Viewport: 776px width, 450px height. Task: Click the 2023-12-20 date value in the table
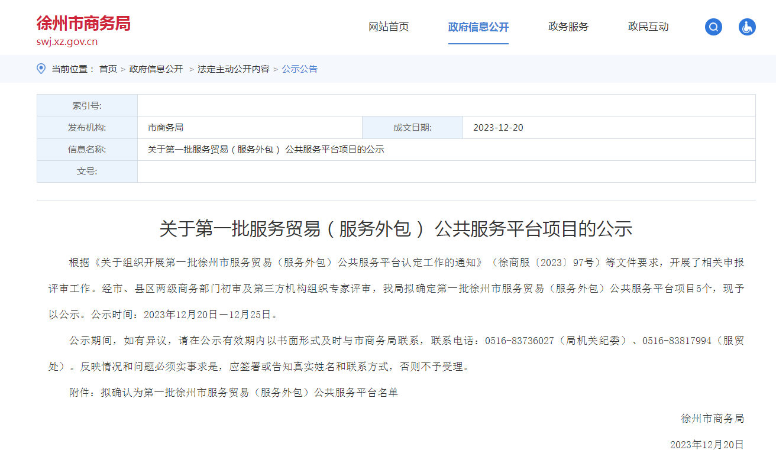[x=498, y=128]
